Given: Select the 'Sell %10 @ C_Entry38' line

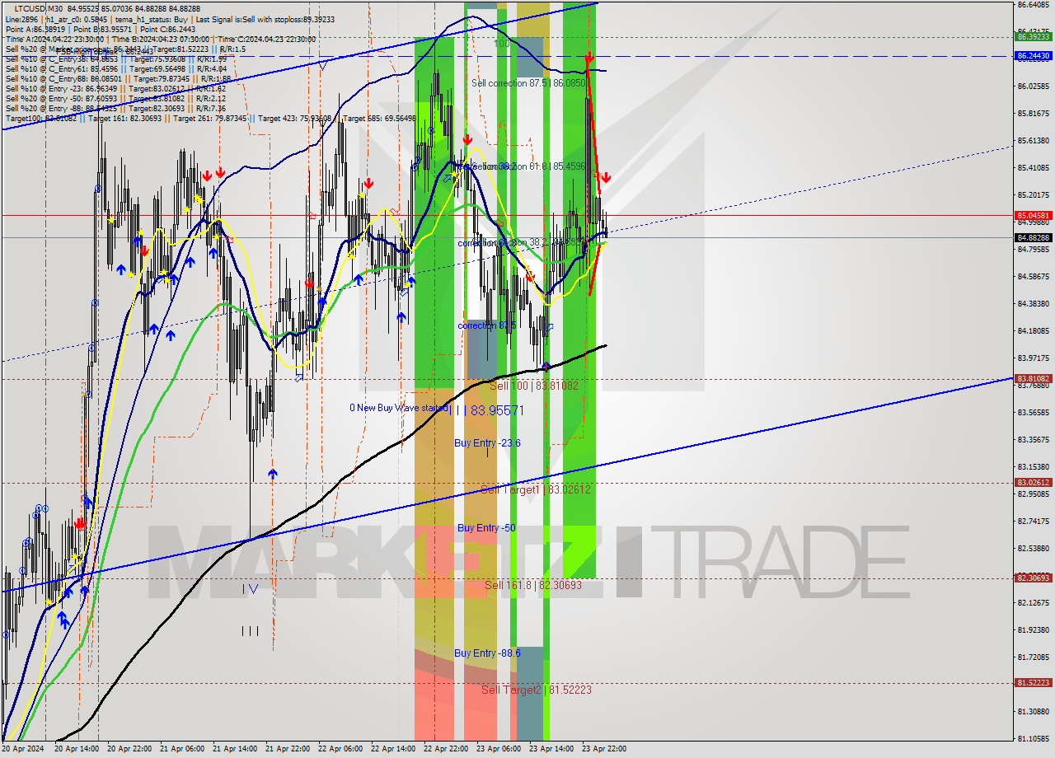Looking at the screenshot, I should (x=116, y=58).
